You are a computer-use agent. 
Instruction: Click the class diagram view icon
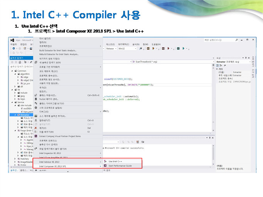(x=36, y=104)
